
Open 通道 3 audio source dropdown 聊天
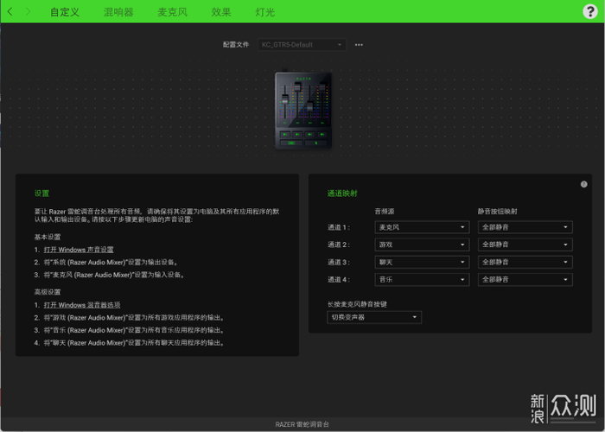pos(422,263)
